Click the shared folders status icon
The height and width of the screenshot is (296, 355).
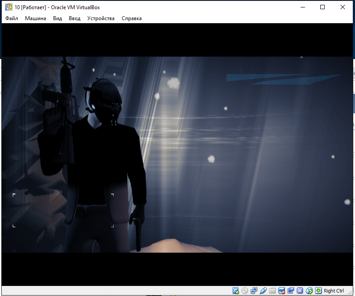coord(273,291)
